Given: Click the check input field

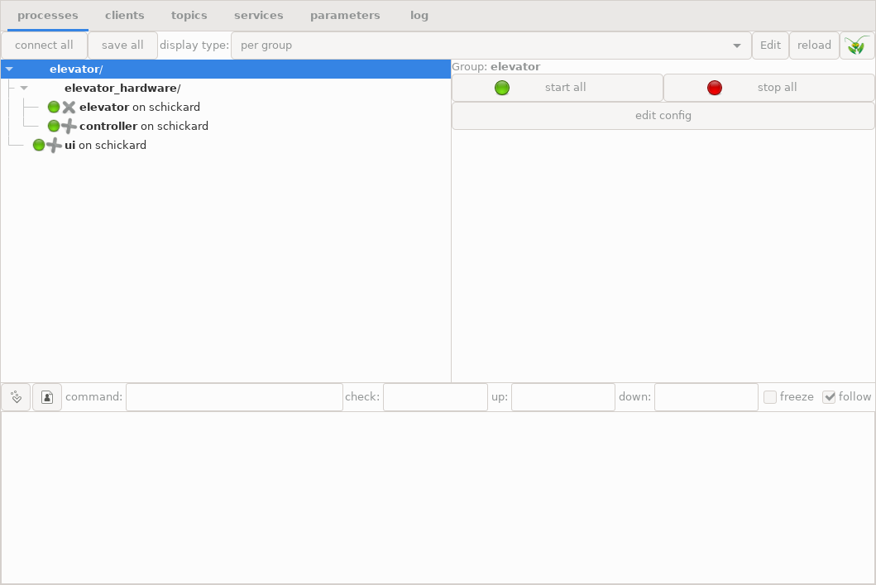Looking at the screenshot, I should 435,396.
